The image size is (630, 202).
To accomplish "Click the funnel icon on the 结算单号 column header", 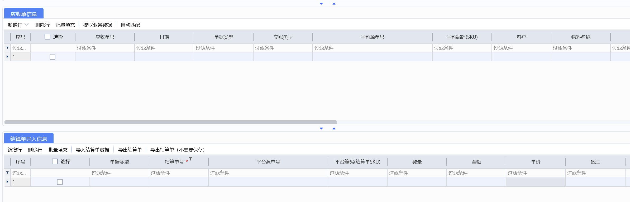I will tap(190, 159).
